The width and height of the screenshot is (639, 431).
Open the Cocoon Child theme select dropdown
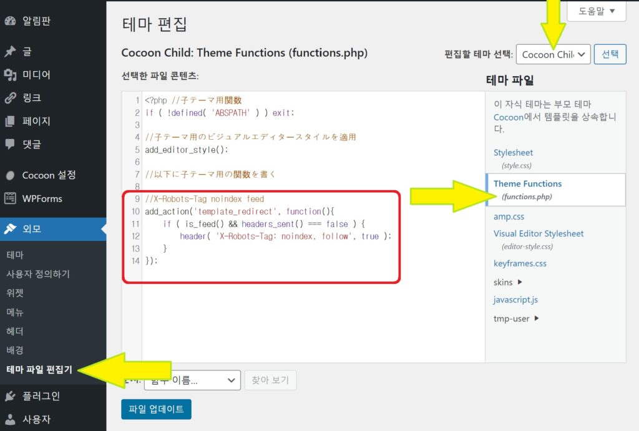553,54
